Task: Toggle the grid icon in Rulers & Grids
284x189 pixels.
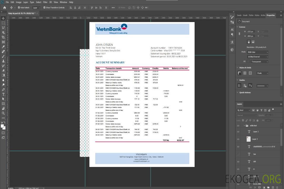Action: click(x=245, y=73)
